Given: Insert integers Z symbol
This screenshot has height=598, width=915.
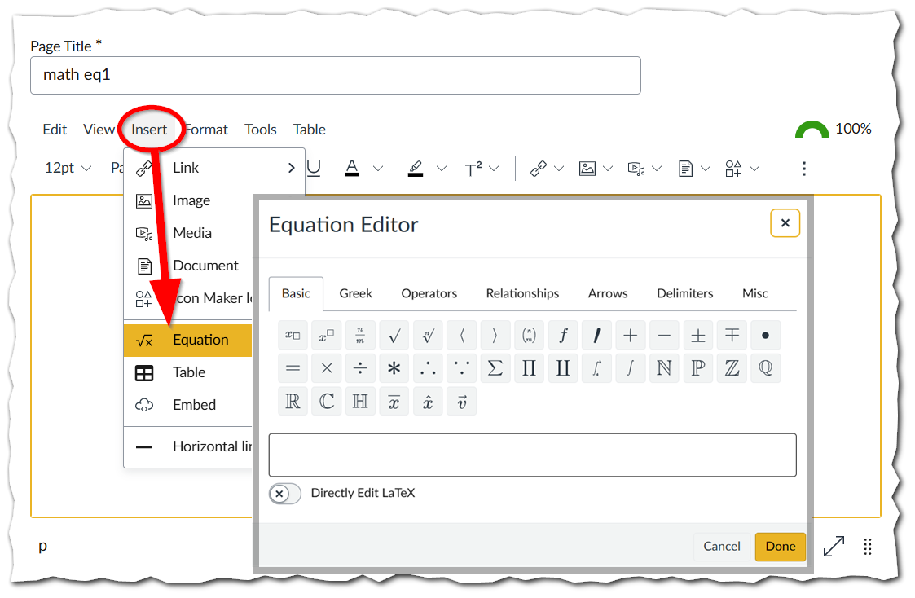Looking at the screenshot, I should pyautogui.click(x=732, y=368).
